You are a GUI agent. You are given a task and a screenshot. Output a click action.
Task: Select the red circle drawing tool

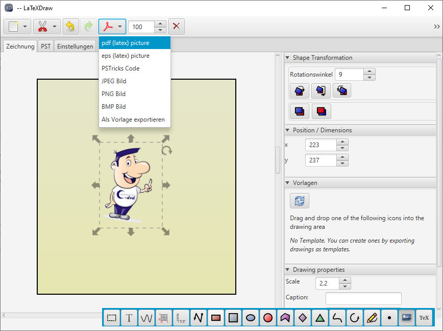click(x=268, y=318)
